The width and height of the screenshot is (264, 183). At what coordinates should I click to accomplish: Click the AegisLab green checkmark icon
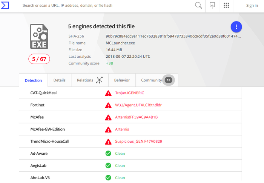[108, 166]
